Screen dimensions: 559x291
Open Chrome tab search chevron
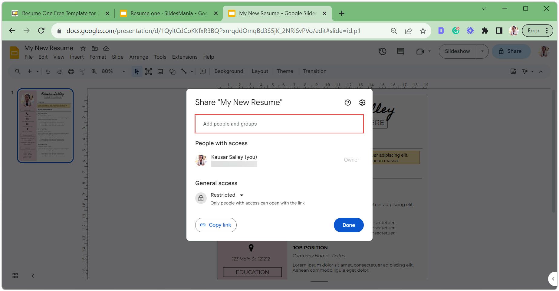pyautogui.click(x=484, y=9)
